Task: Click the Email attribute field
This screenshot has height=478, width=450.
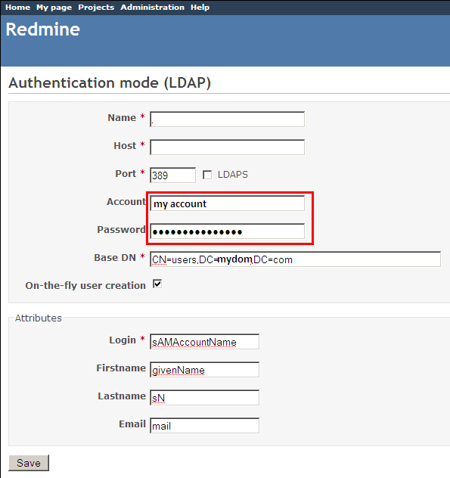Action: (204, 426)
